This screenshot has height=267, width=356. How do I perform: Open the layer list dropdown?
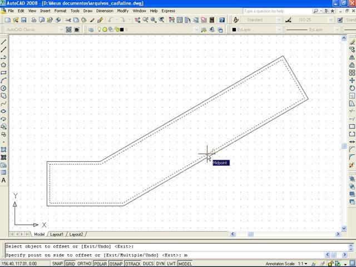(196, 29)
